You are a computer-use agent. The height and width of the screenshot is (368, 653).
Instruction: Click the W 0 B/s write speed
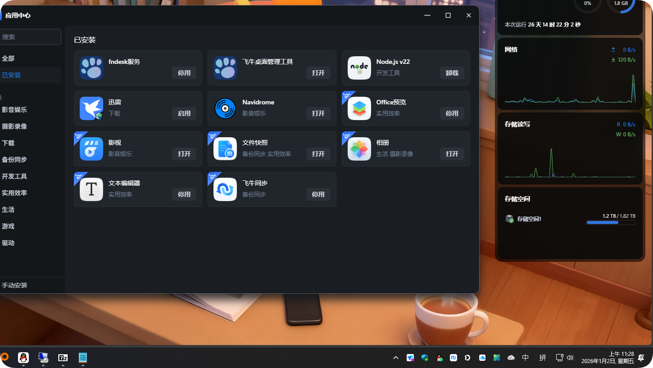point(626,135)
